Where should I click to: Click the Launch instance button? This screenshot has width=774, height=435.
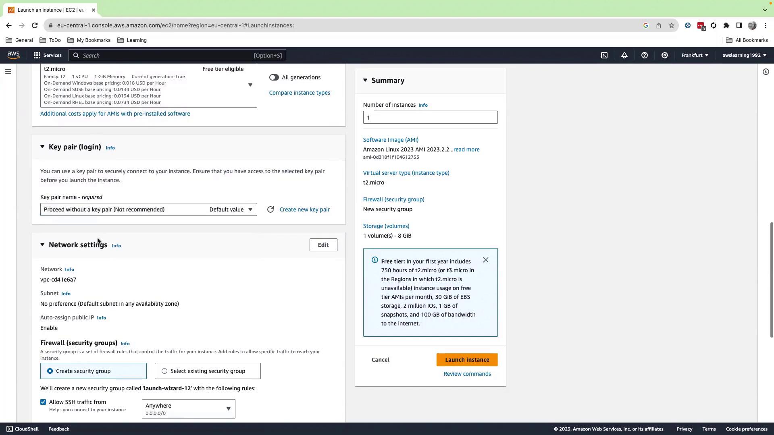click(467, 360)
